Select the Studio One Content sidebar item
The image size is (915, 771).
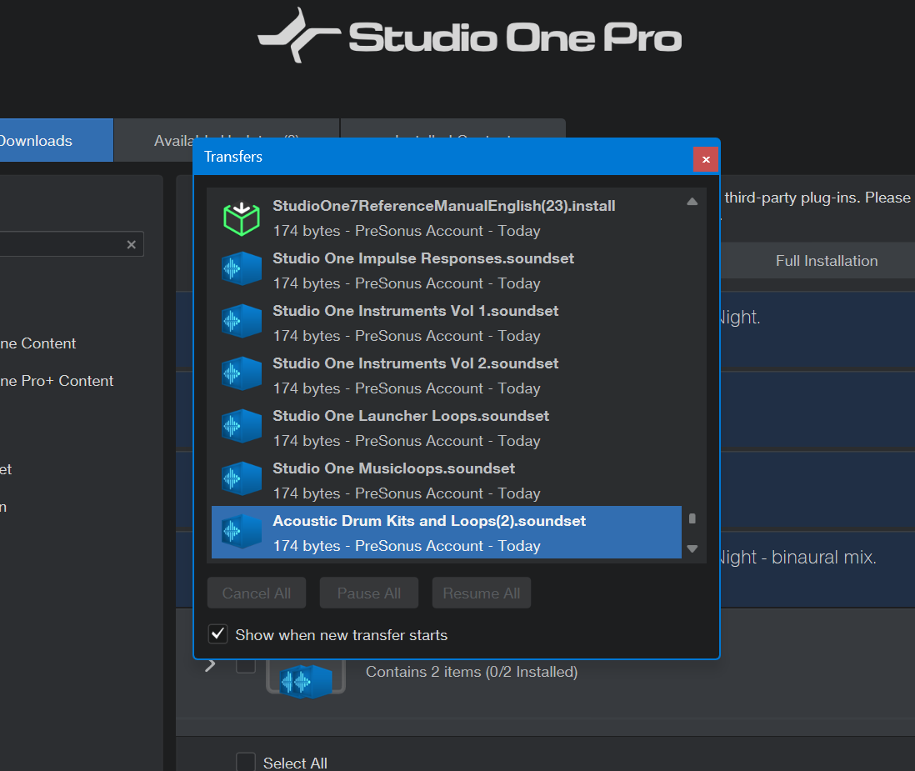click(x=38, y=343)
